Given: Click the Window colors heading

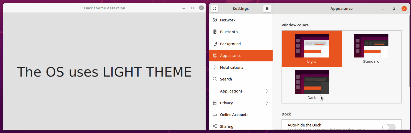Looking at the screenshot, I should coord(295,25).
